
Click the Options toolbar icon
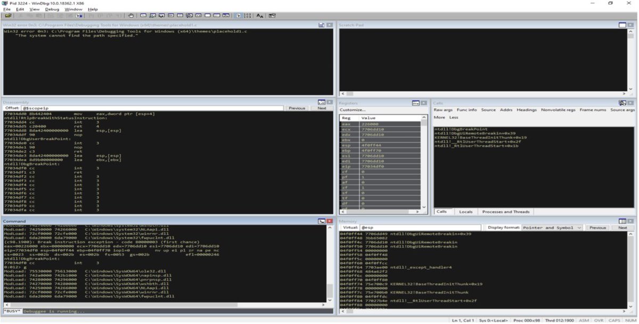[x=272, y=16]
